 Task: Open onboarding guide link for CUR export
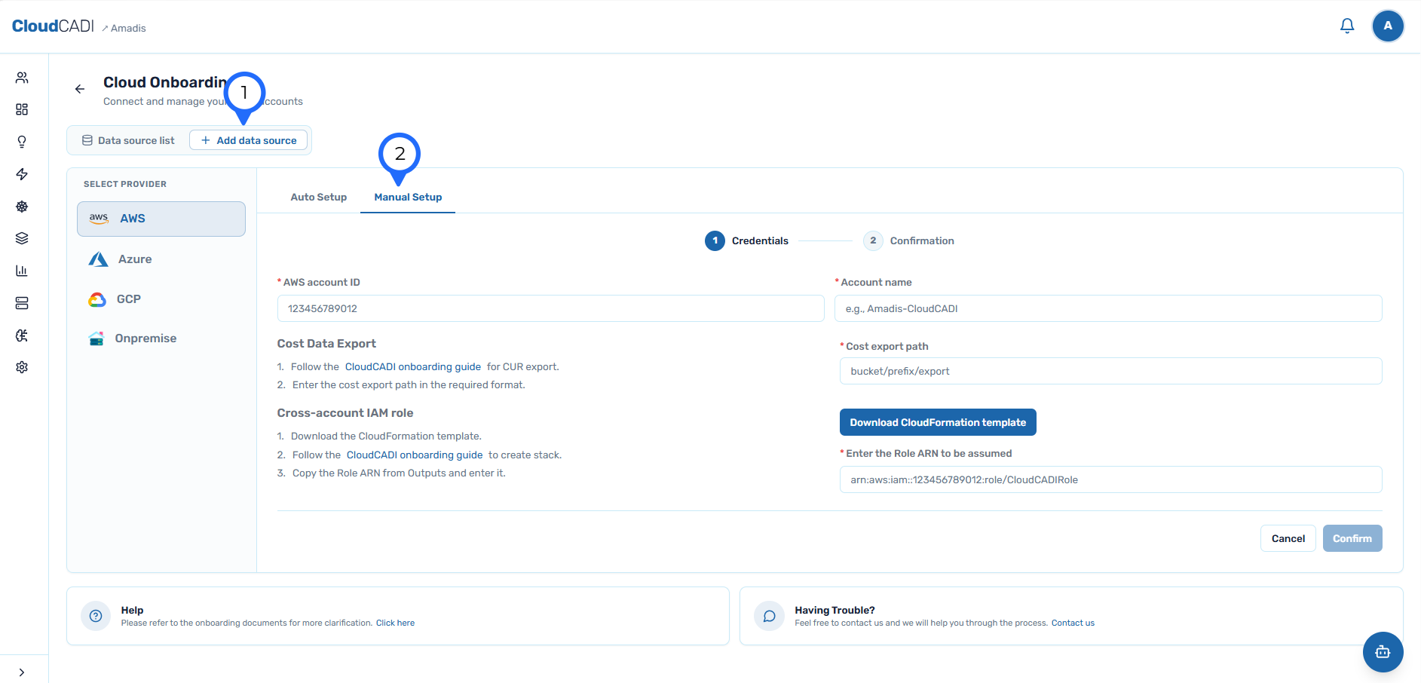pyautogui.click(x=413, y=367)
